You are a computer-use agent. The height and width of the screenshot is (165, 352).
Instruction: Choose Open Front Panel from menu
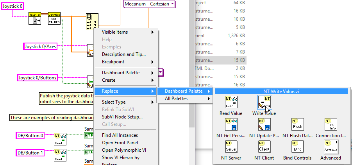(120, 143)
